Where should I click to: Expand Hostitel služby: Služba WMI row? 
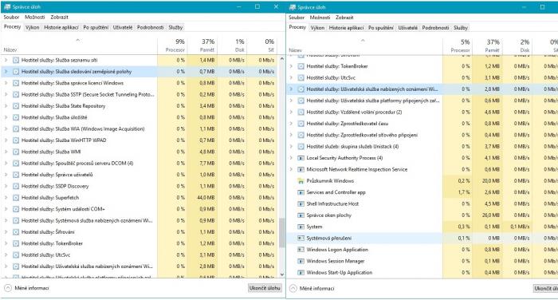click(x=6, y=152)
